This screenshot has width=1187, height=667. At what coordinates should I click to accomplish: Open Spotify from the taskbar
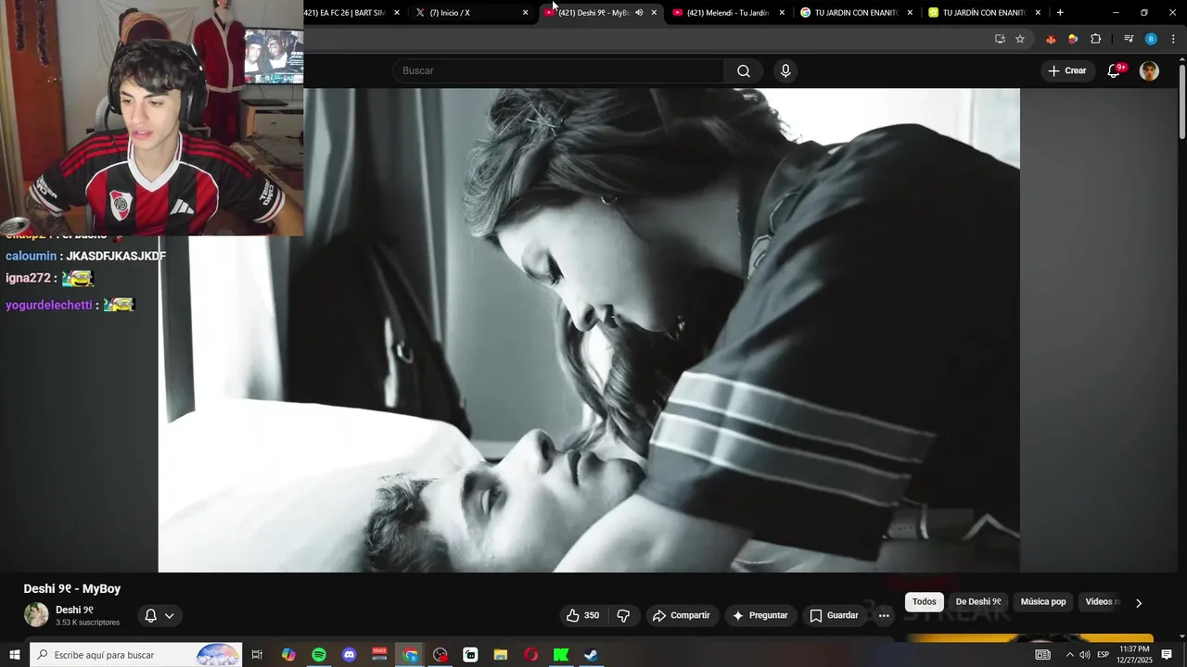pyautogui.click(x=319, y=655)
